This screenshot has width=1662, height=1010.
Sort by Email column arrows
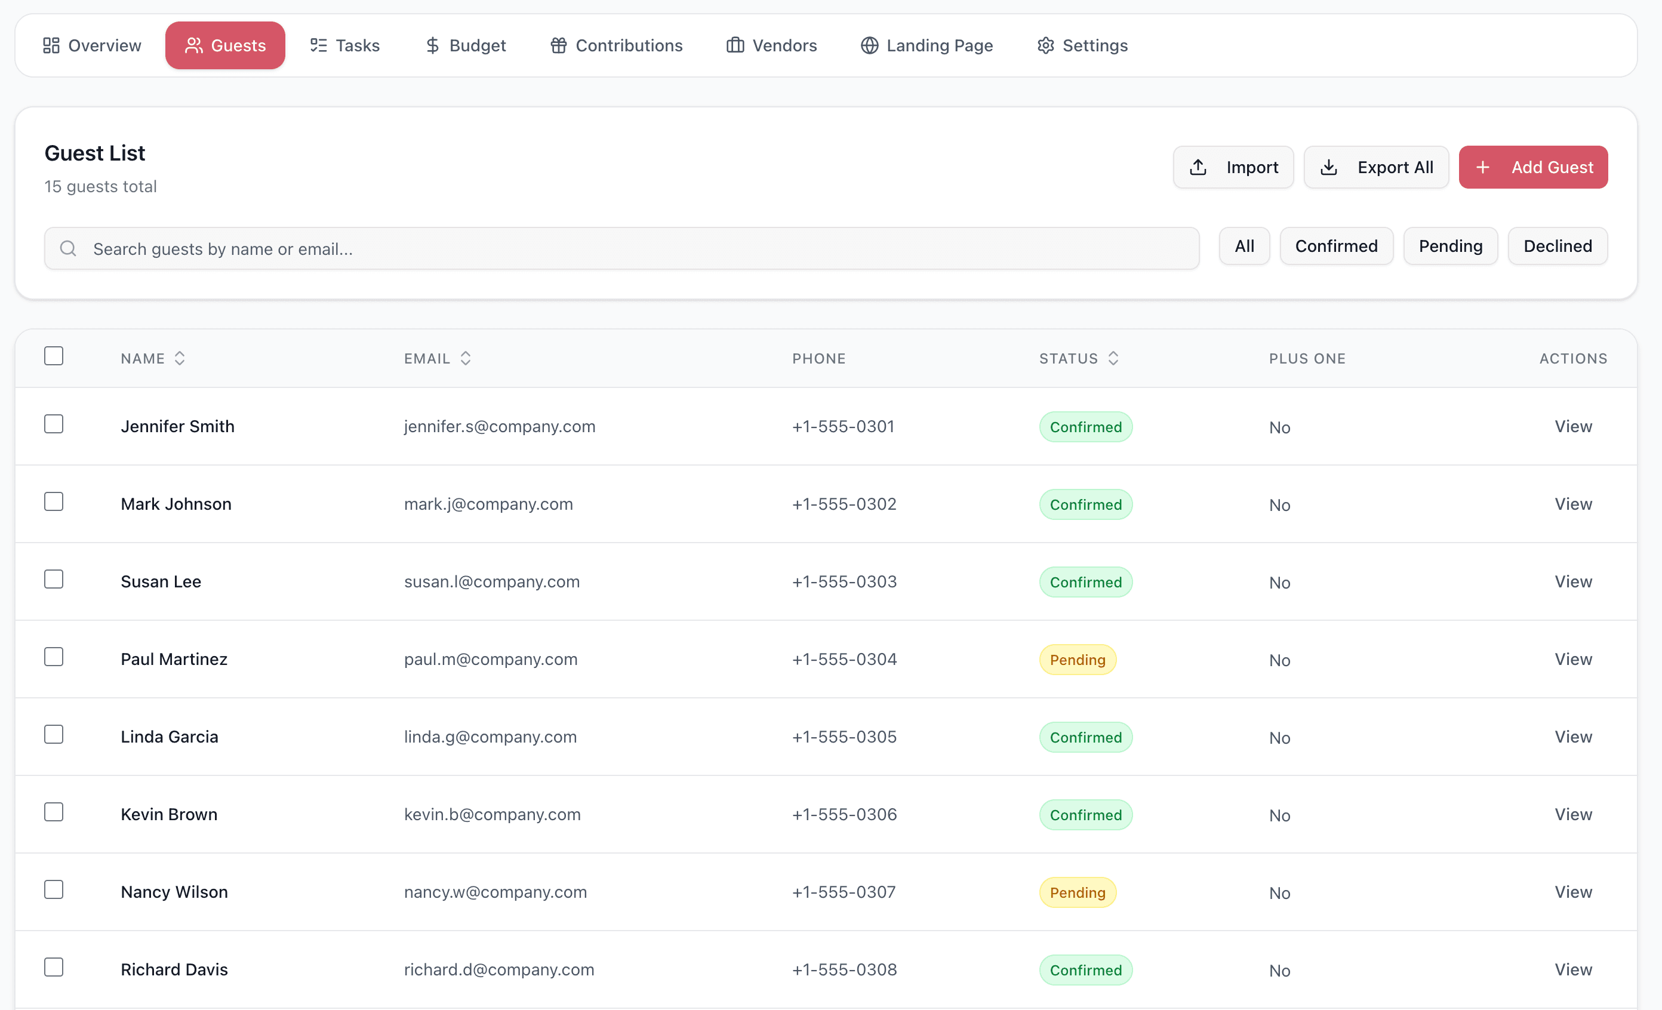pos(466,359)
